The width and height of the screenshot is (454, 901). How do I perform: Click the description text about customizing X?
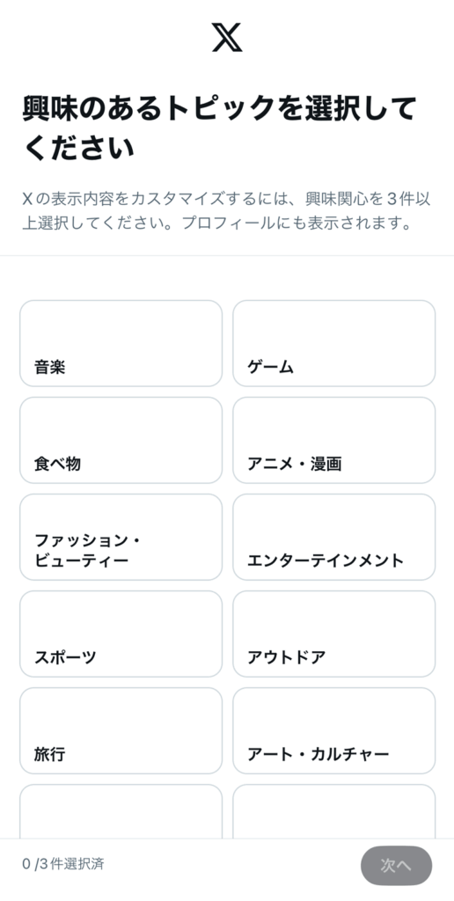(x=227, y=211)
